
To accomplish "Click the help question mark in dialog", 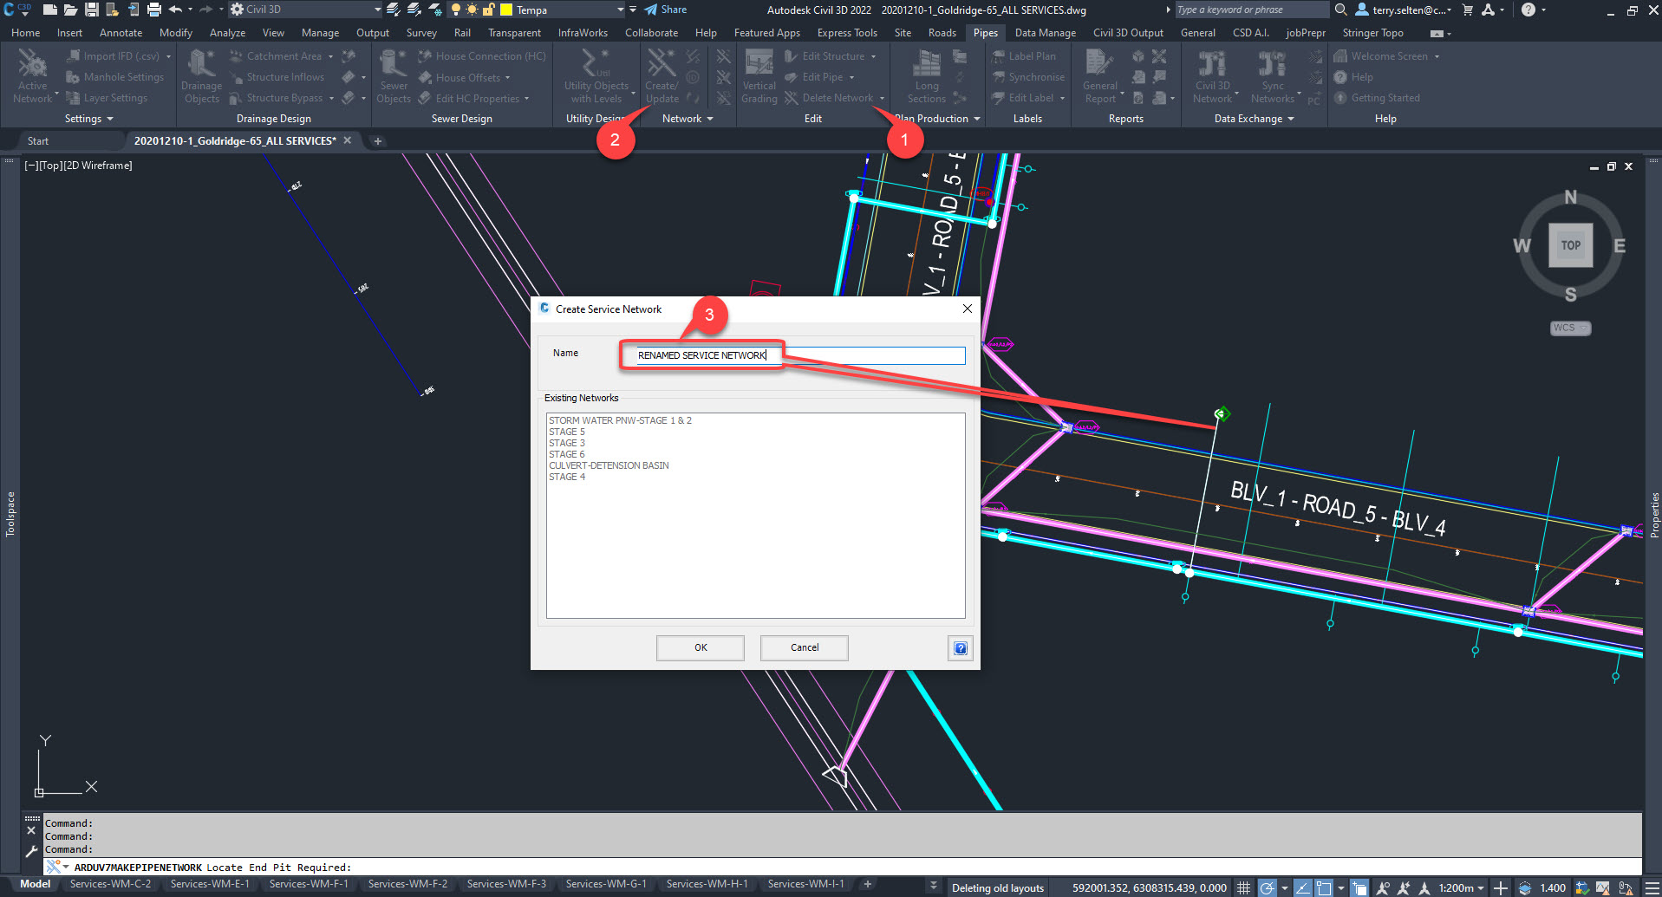I will 961,647.
